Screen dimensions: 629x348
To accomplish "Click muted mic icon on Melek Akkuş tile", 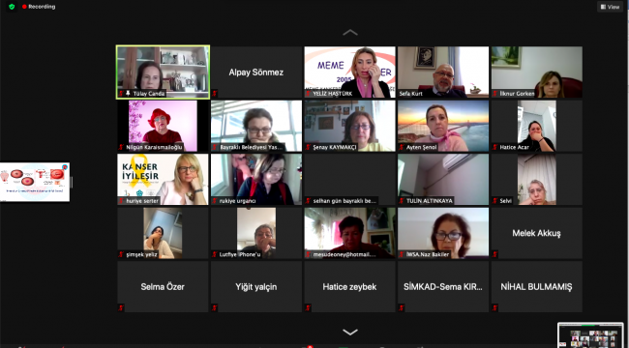I will (495, 254).
